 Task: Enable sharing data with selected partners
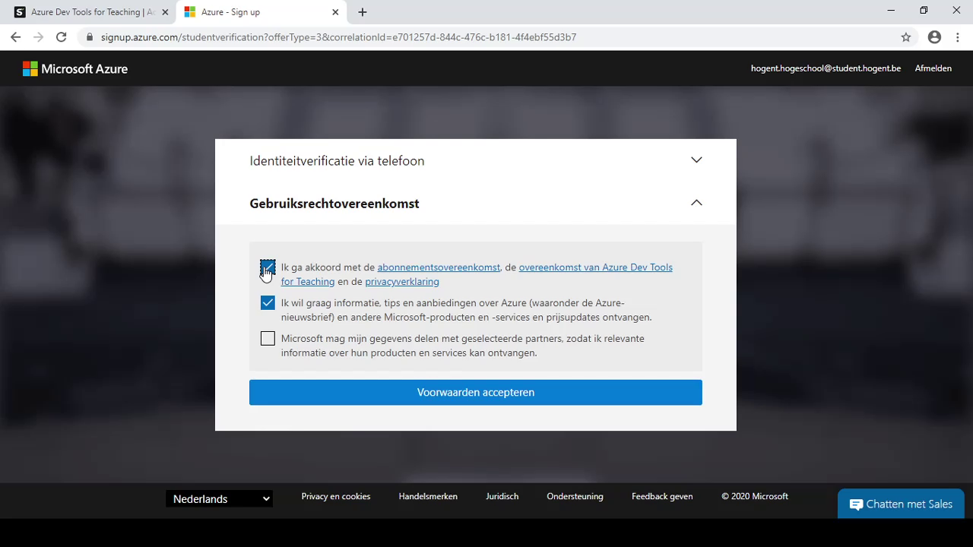[268, 339]
